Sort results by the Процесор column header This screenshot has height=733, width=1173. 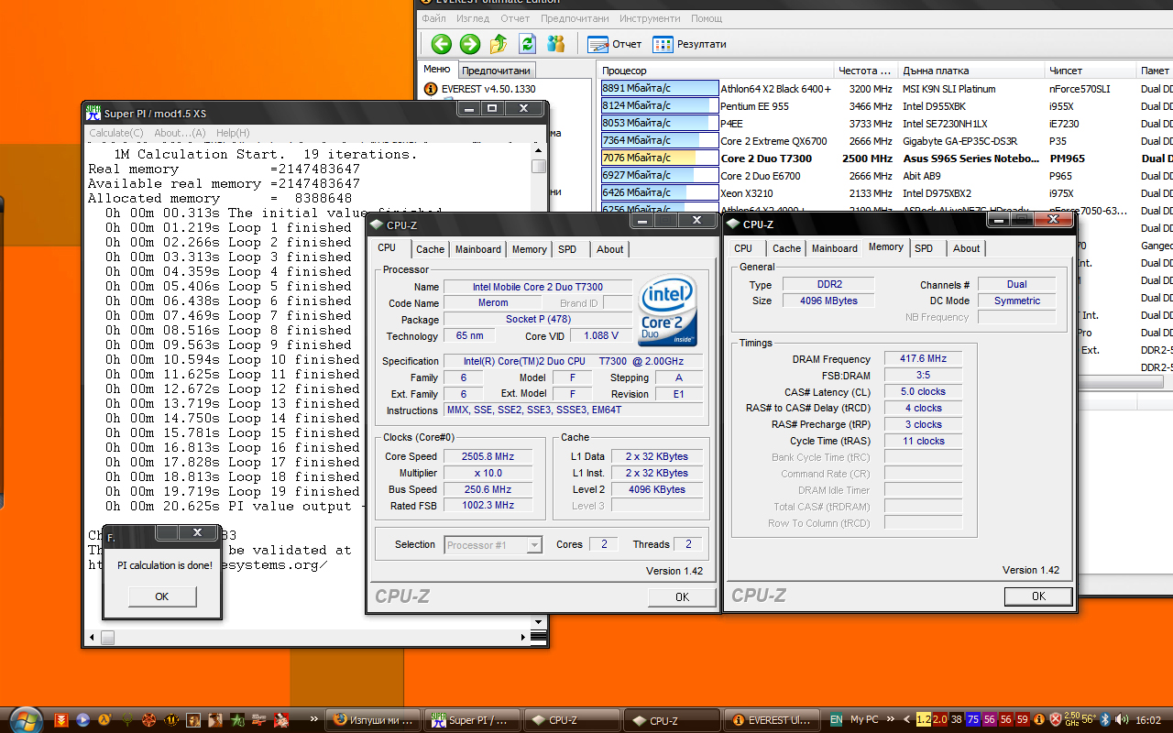717,71
